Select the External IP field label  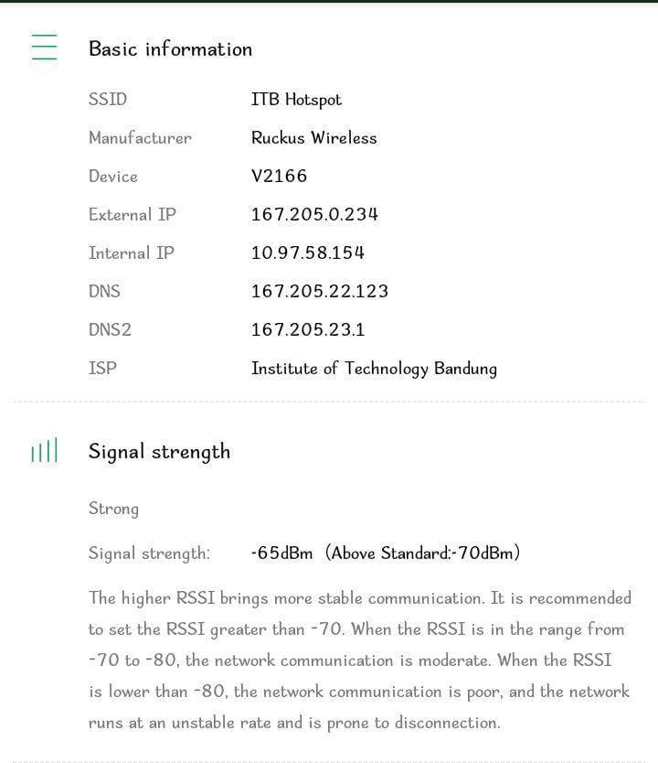point(133,215)
